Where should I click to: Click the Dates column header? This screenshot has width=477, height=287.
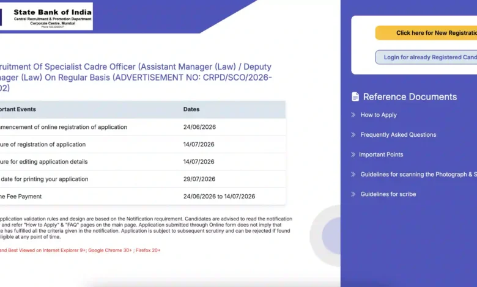[191, 109]
